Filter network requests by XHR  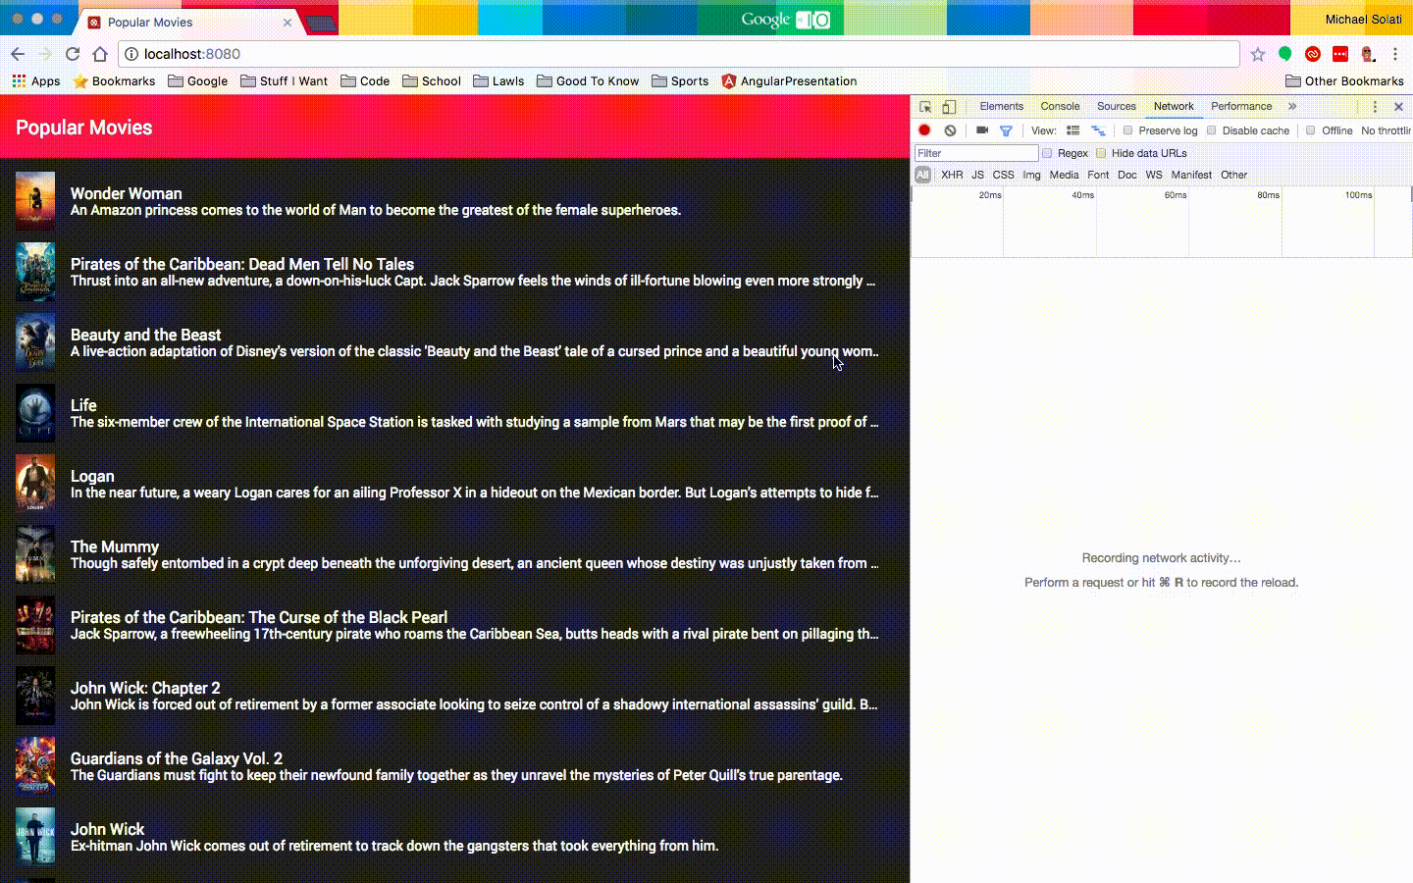[x=952, y=175]
